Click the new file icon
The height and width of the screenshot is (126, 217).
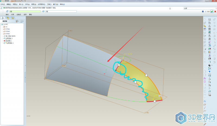(205, 19)
